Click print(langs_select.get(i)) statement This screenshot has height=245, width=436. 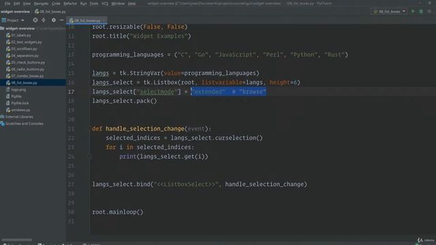[163, 157]
